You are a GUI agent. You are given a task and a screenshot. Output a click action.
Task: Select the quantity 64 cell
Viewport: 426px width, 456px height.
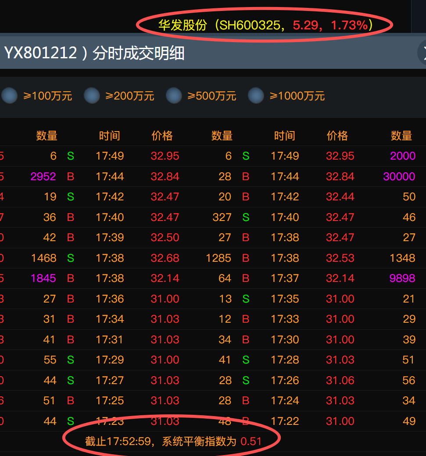click(225, 278)
